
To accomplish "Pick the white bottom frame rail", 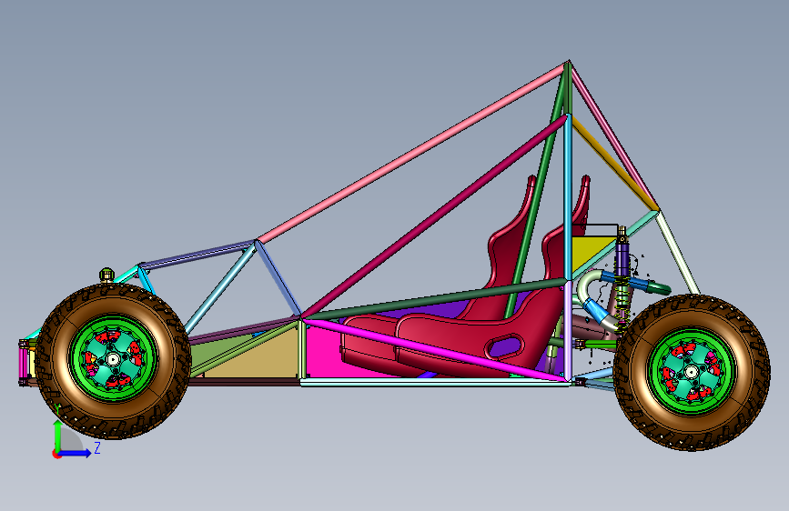I will click(435, 384).
